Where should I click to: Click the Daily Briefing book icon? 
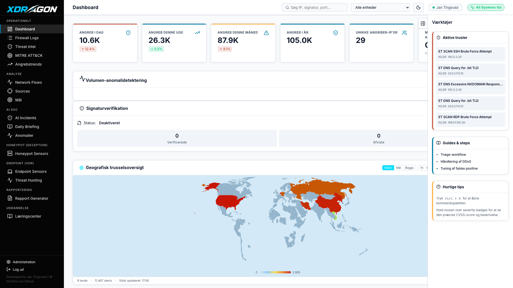point(10,127)
